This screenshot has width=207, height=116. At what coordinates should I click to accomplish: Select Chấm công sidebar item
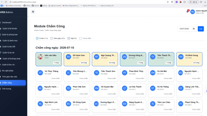(x=13, y=83)
